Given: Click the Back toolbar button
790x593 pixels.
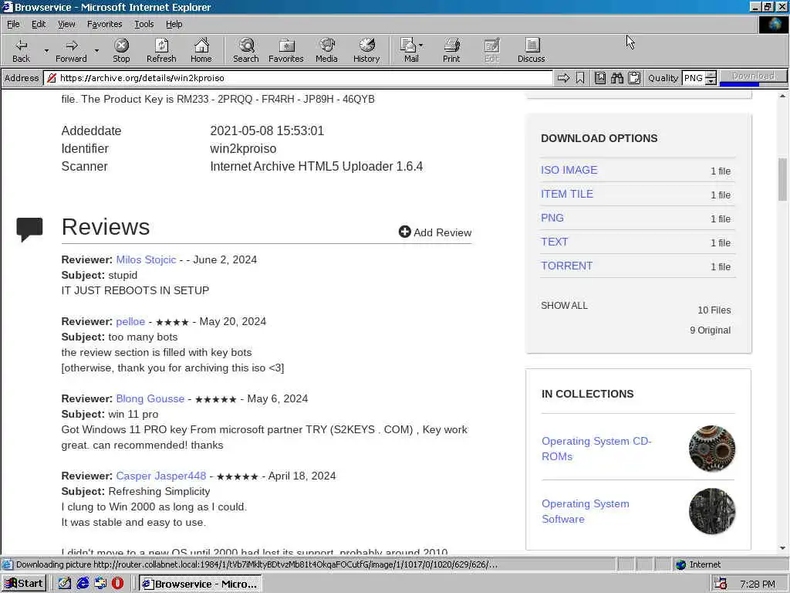Looking at the screenshot, I should click(21, 50).
